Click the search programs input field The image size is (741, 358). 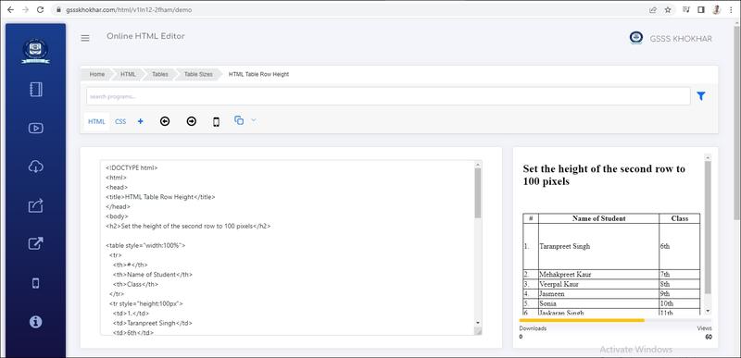pos(388,96)
